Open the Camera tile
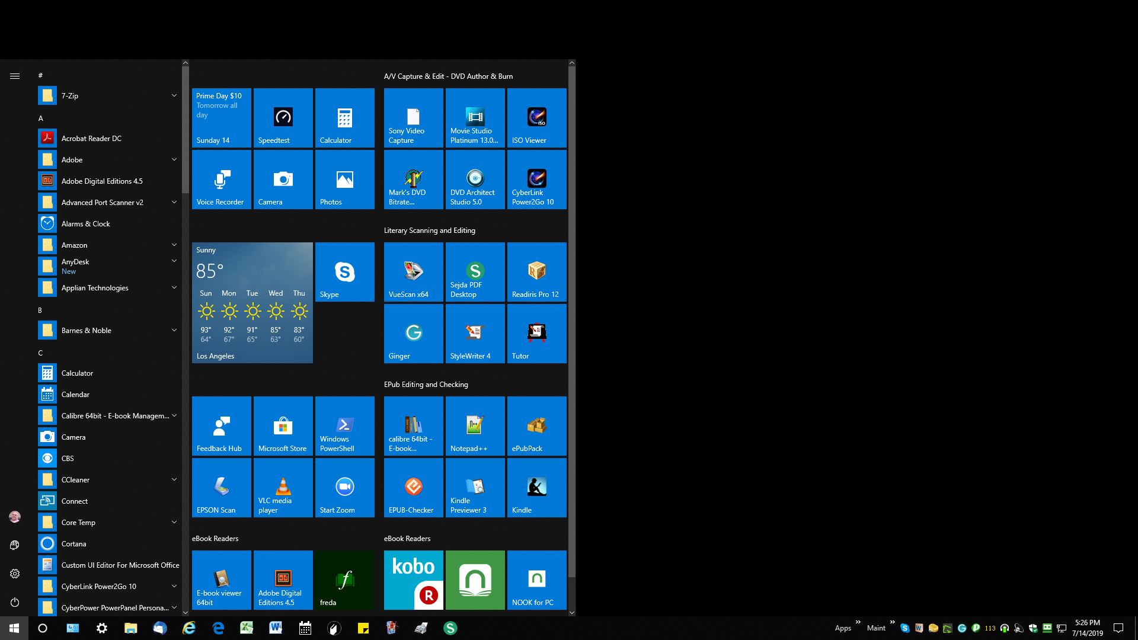The width and height of the screenshot is (1138, 640). tap(283, 180)
